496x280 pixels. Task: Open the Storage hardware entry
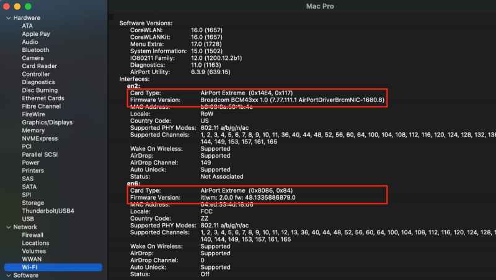click(x=33, y=203)
